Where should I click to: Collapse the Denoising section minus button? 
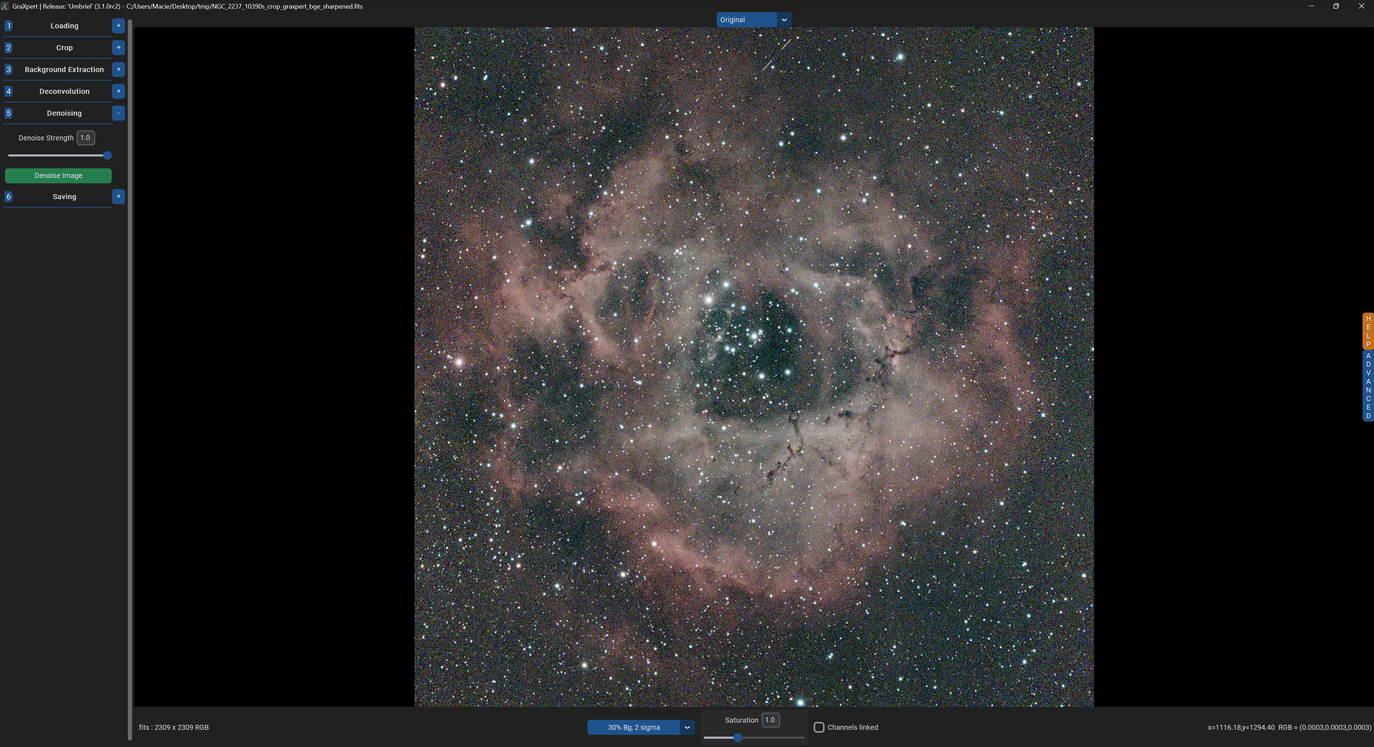click(x=118, y=113)
